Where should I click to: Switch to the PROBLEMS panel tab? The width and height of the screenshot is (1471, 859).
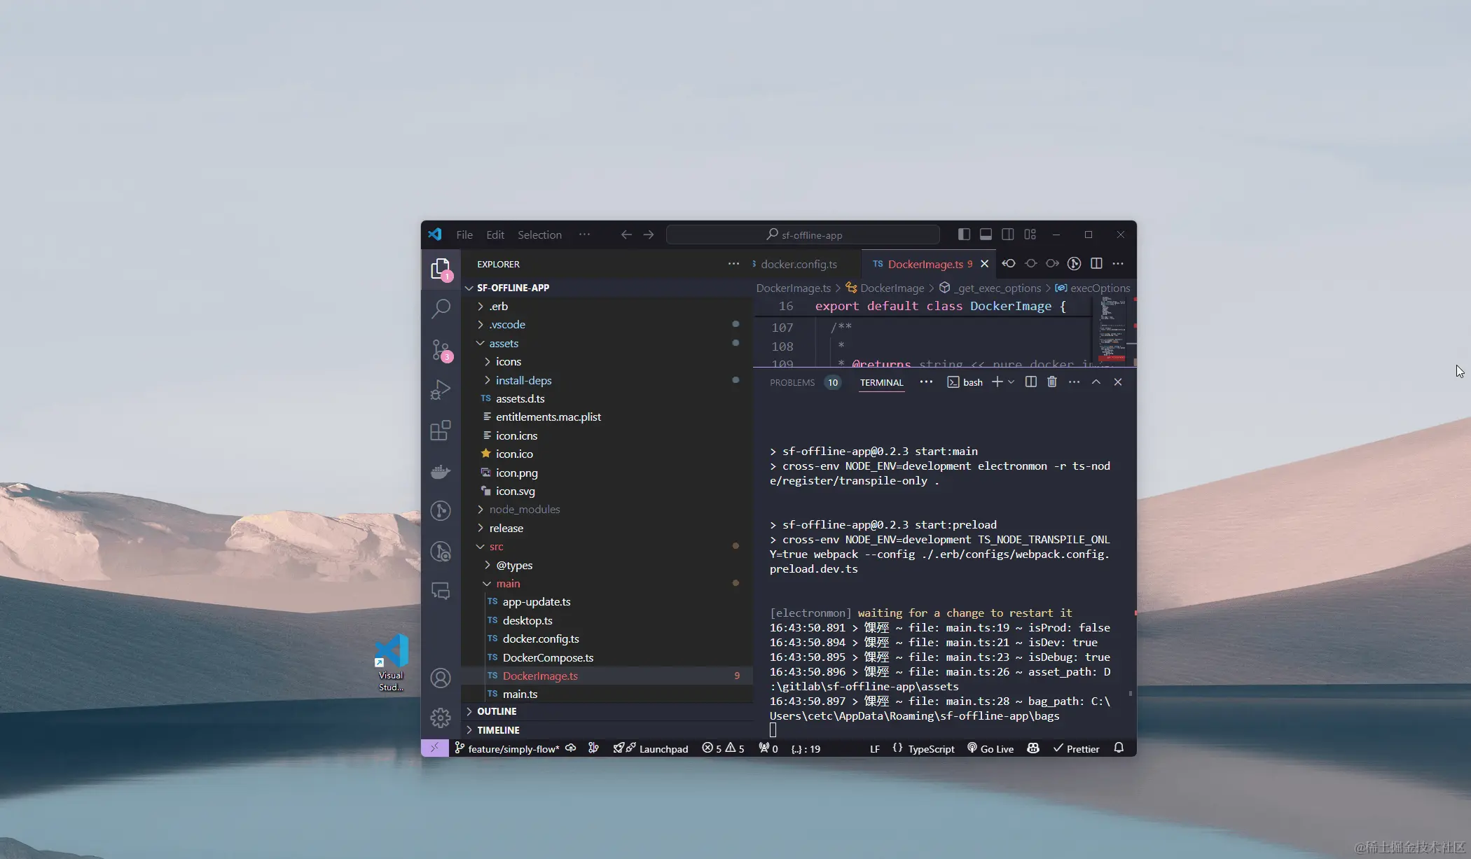tap(792, 382)
